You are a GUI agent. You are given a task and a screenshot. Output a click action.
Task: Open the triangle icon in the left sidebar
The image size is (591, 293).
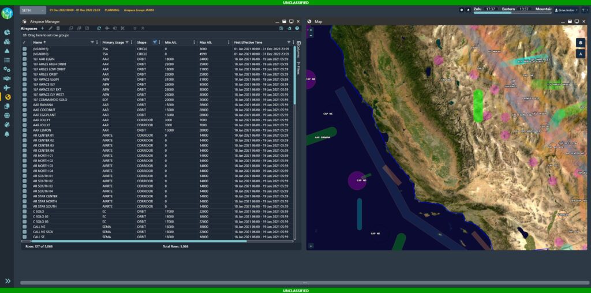tap(7, 51)
